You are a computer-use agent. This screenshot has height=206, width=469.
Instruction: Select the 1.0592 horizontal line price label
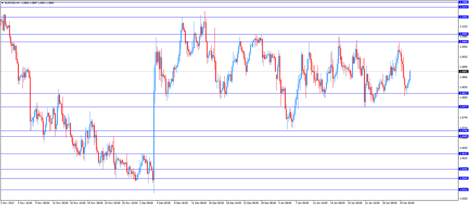tap(463, 169)
